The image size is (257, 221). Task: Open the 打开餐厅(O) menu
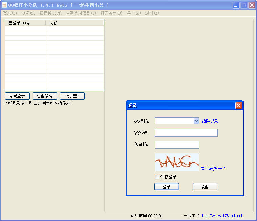tap(111, 13)
